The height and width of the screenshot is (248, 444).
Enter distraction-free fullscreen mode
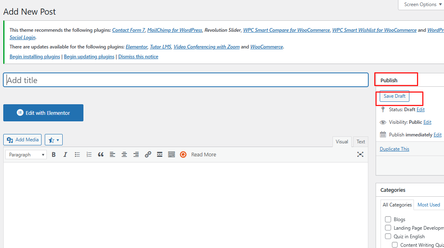pyautogui.click(x=360, y=154)
